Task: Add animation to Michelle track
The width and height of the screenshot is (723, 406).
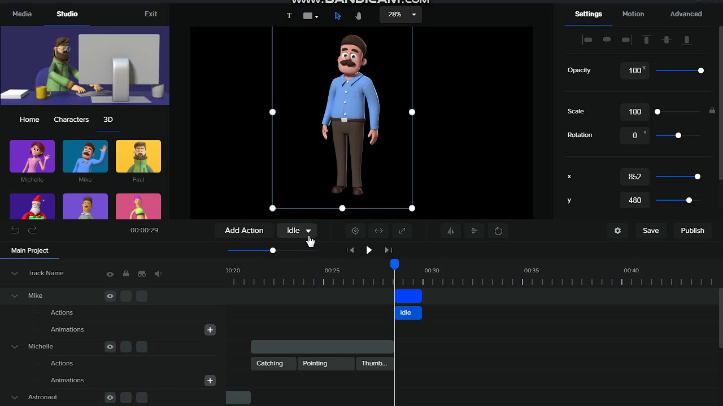Action: pos(210,381)
